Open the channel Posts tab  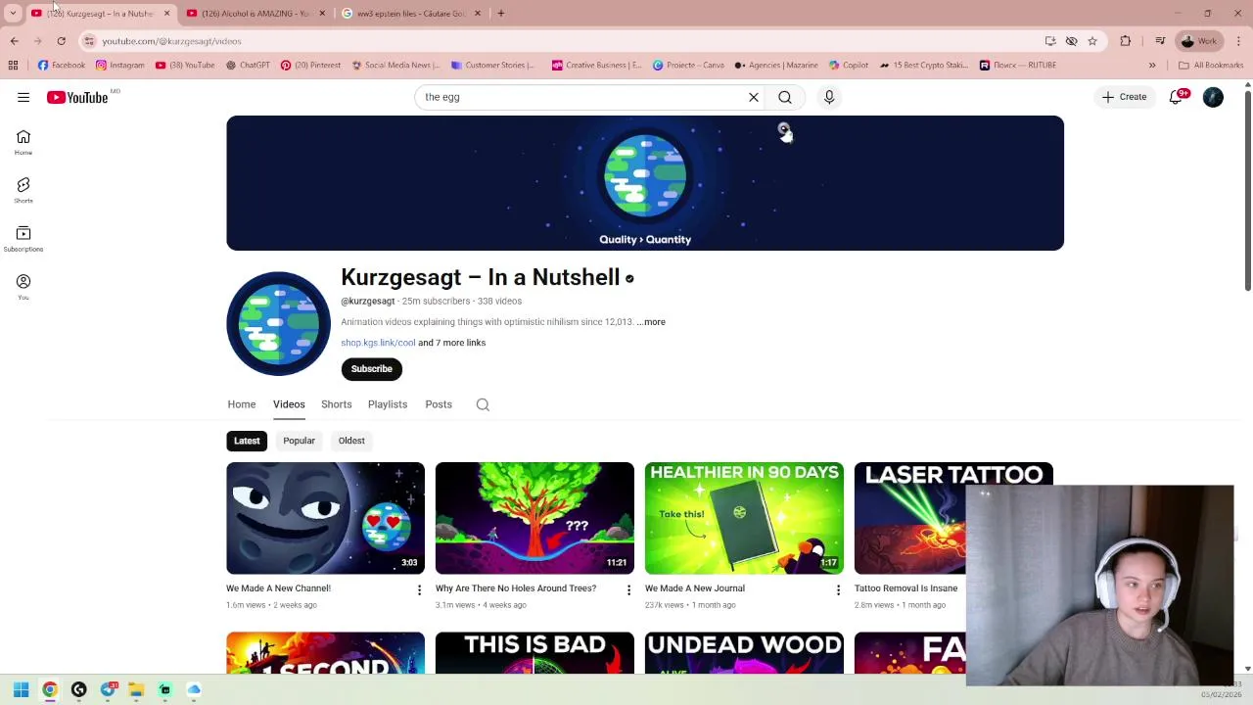point(439,404)
